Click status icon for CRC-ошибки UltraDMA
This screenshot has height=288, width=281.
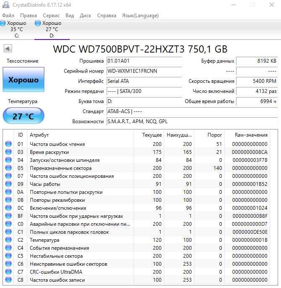[8, 272]
